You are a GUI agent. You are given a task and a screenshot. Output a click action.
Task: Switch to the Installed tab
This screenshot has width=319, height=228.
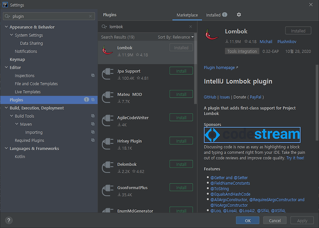[216, 15]
